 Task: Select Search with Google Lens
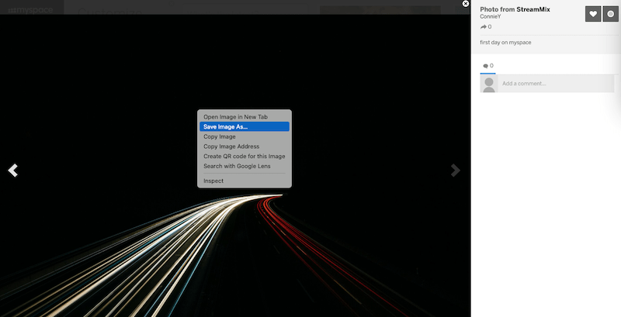(x=237, y=166)
